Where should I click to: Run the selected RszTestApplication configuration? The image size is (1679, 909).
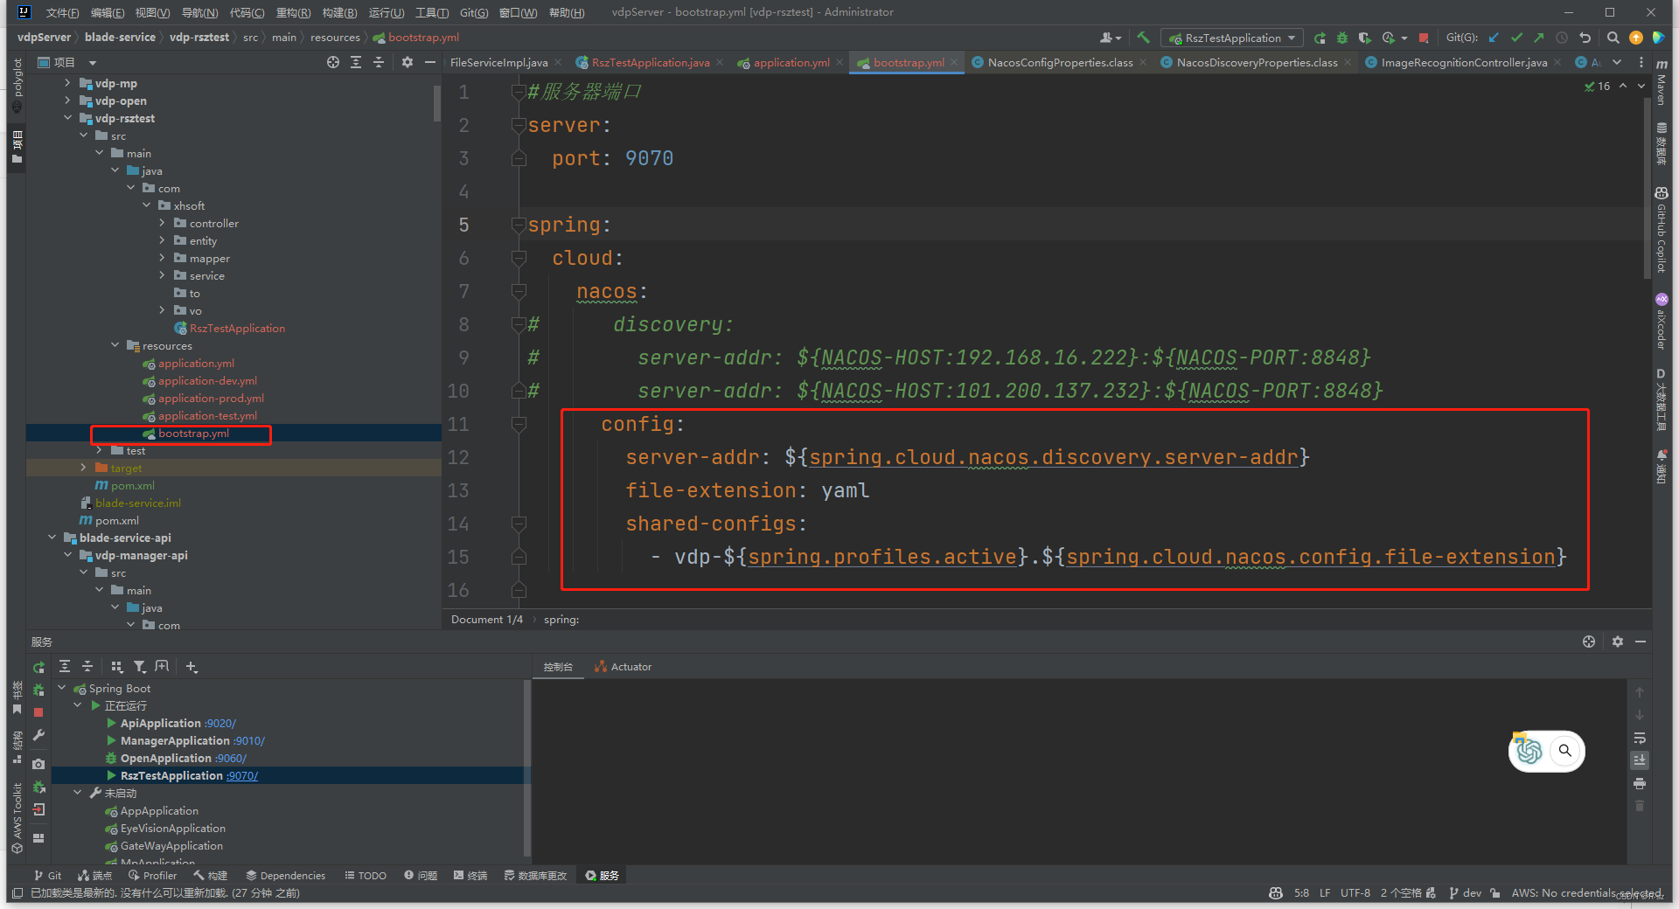(1320, 38)
